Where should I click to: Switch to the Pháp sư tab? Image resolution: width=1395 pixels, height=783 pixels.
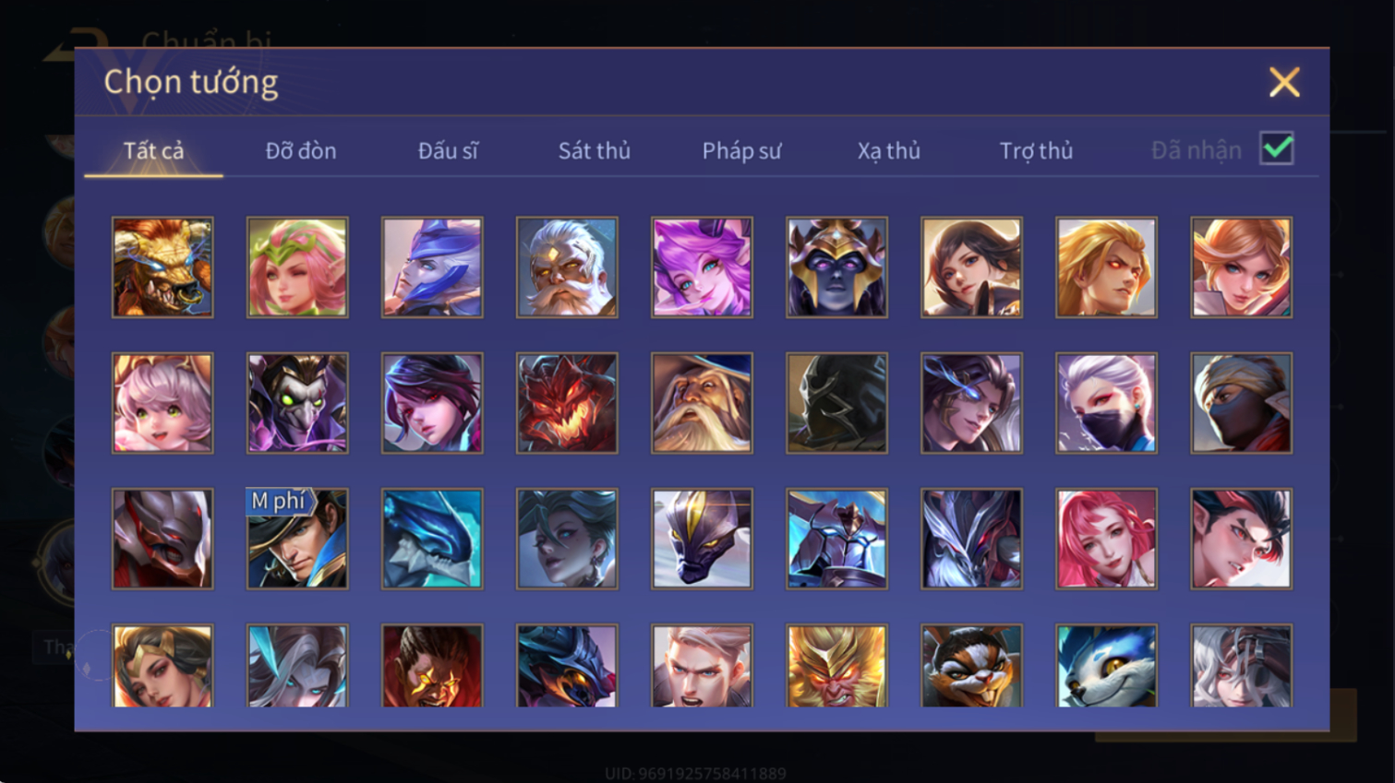click(x=741, y=150)
